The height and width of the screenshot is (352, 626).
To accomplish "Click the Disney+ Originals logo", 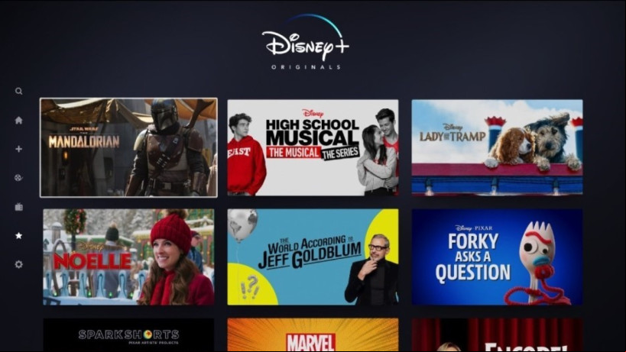I will 306,42.
